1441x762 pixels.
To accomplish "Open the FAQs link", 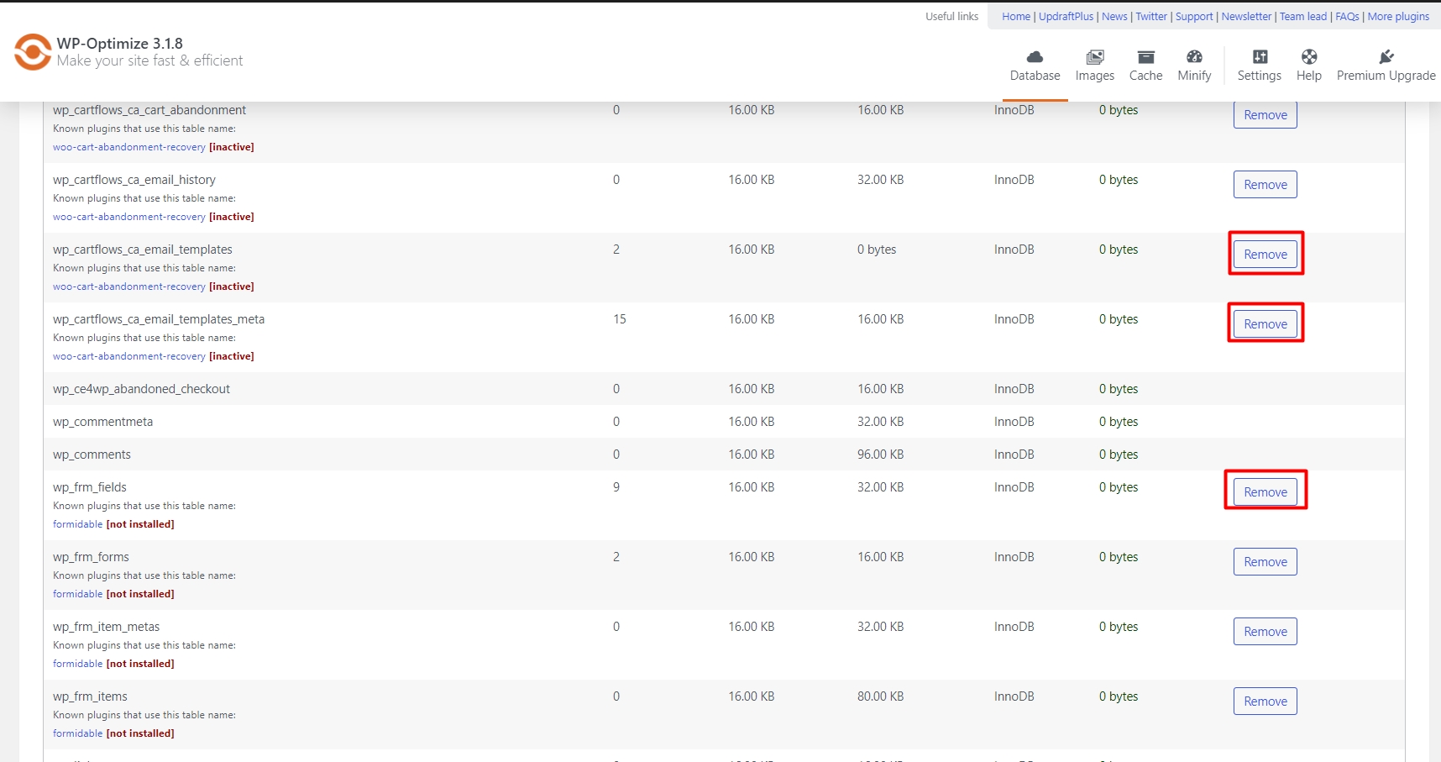I will tap(1347, 16).
